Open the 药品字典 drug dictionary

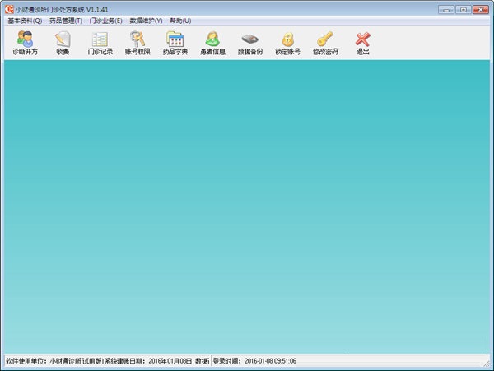click(x=175, y=43)
